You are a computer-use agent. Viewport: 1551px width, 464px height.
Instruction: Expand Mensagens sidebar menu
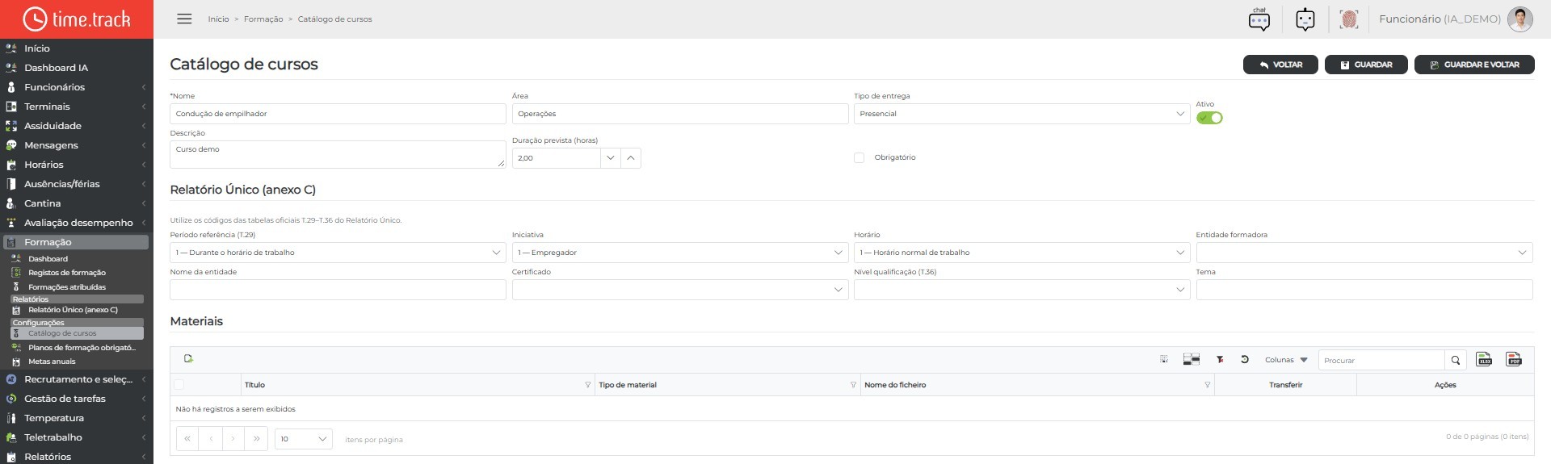click(x=77, y=145)
